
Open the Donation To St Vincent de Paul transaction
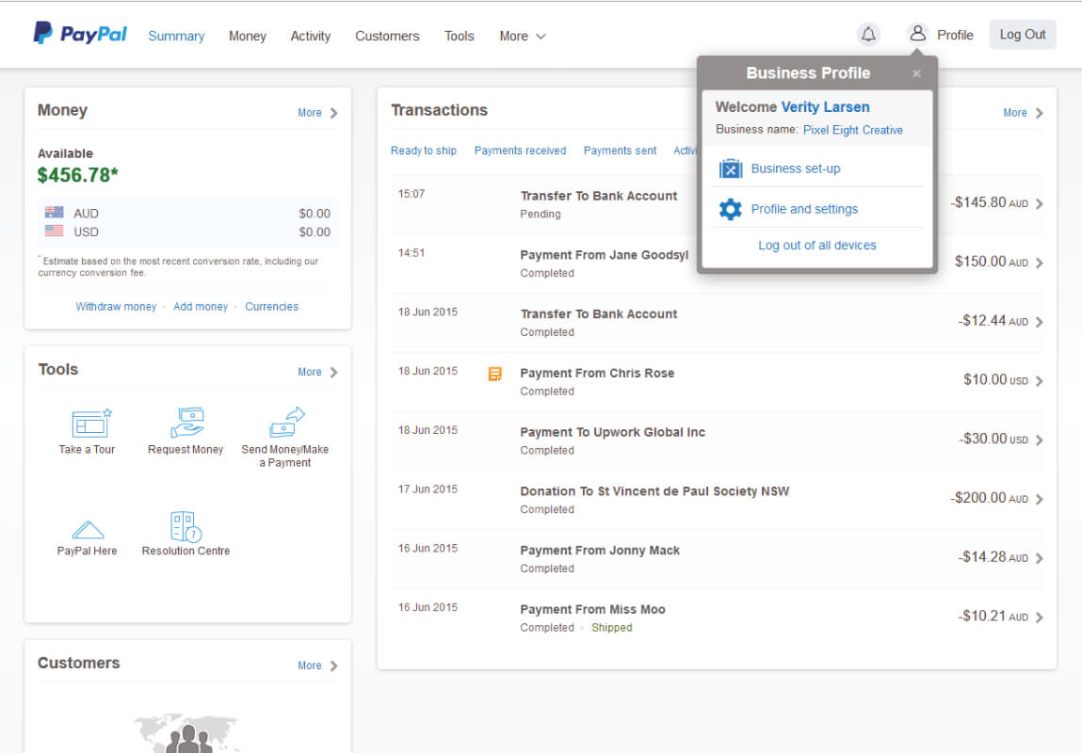pyautogui.click(x=654, y=491)
